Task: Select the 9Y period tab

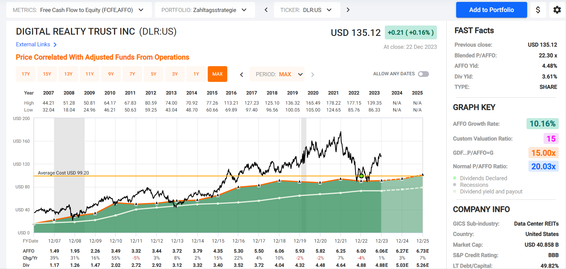Action: 111,74
